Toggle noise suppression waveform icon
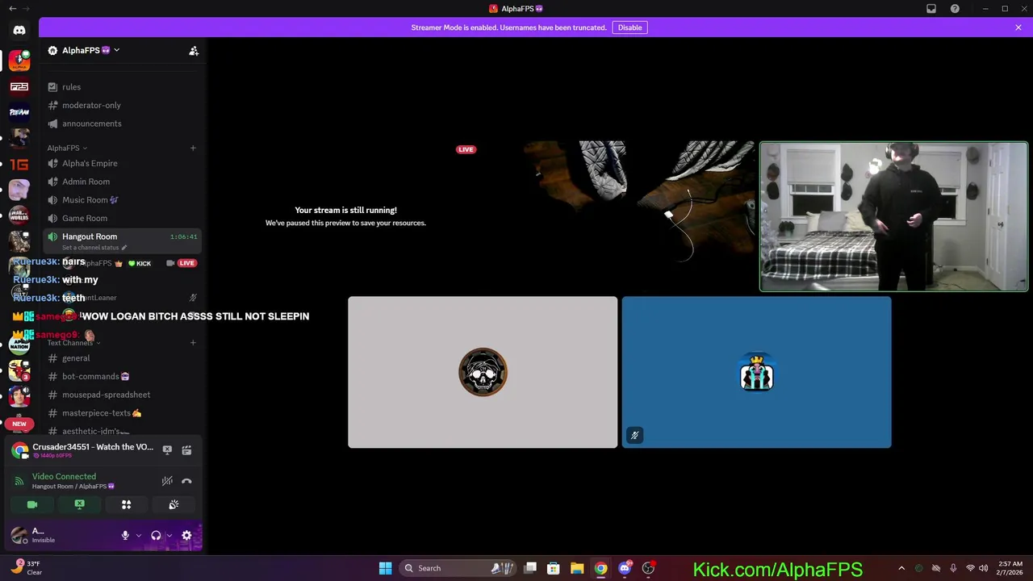Image resolution: width=1033 pixels, height=581 pixels. [167, 481]
